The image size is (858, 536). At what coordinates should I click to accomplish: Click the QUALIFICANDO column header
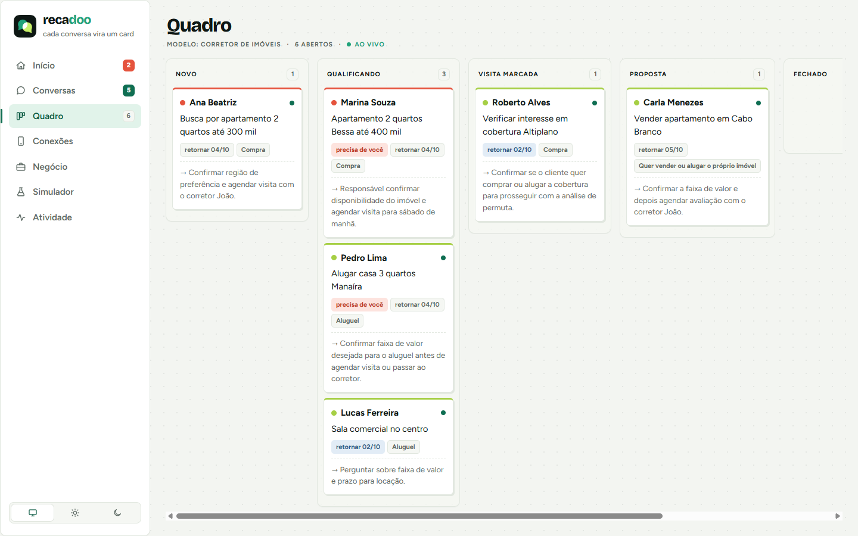[353, 74]
